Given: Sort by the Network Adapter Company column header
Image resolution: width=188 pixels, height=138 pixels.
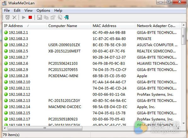Looking at the screenshot, I should click(157, 26).
